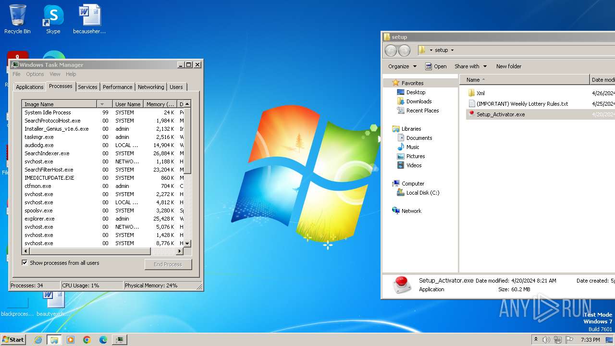The image size is (615, 346).
Task: Sort processes by Image Name column
Action: pos(59,104)
